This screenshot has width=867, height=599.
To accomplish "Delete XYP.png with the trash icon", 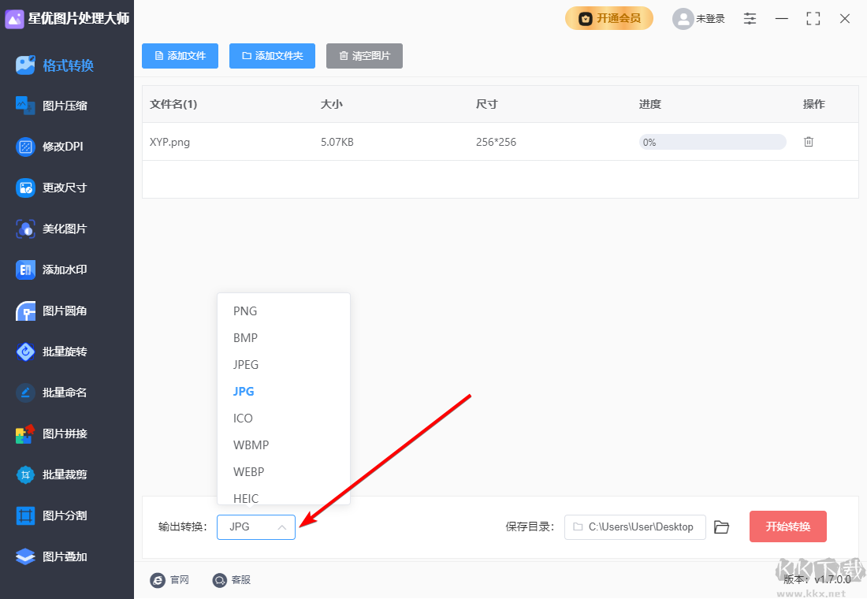I will [x=808, y=141].
